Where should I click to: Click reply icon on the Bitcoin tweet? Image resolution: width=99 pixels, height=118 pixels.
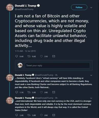click(x=17, y=56)
